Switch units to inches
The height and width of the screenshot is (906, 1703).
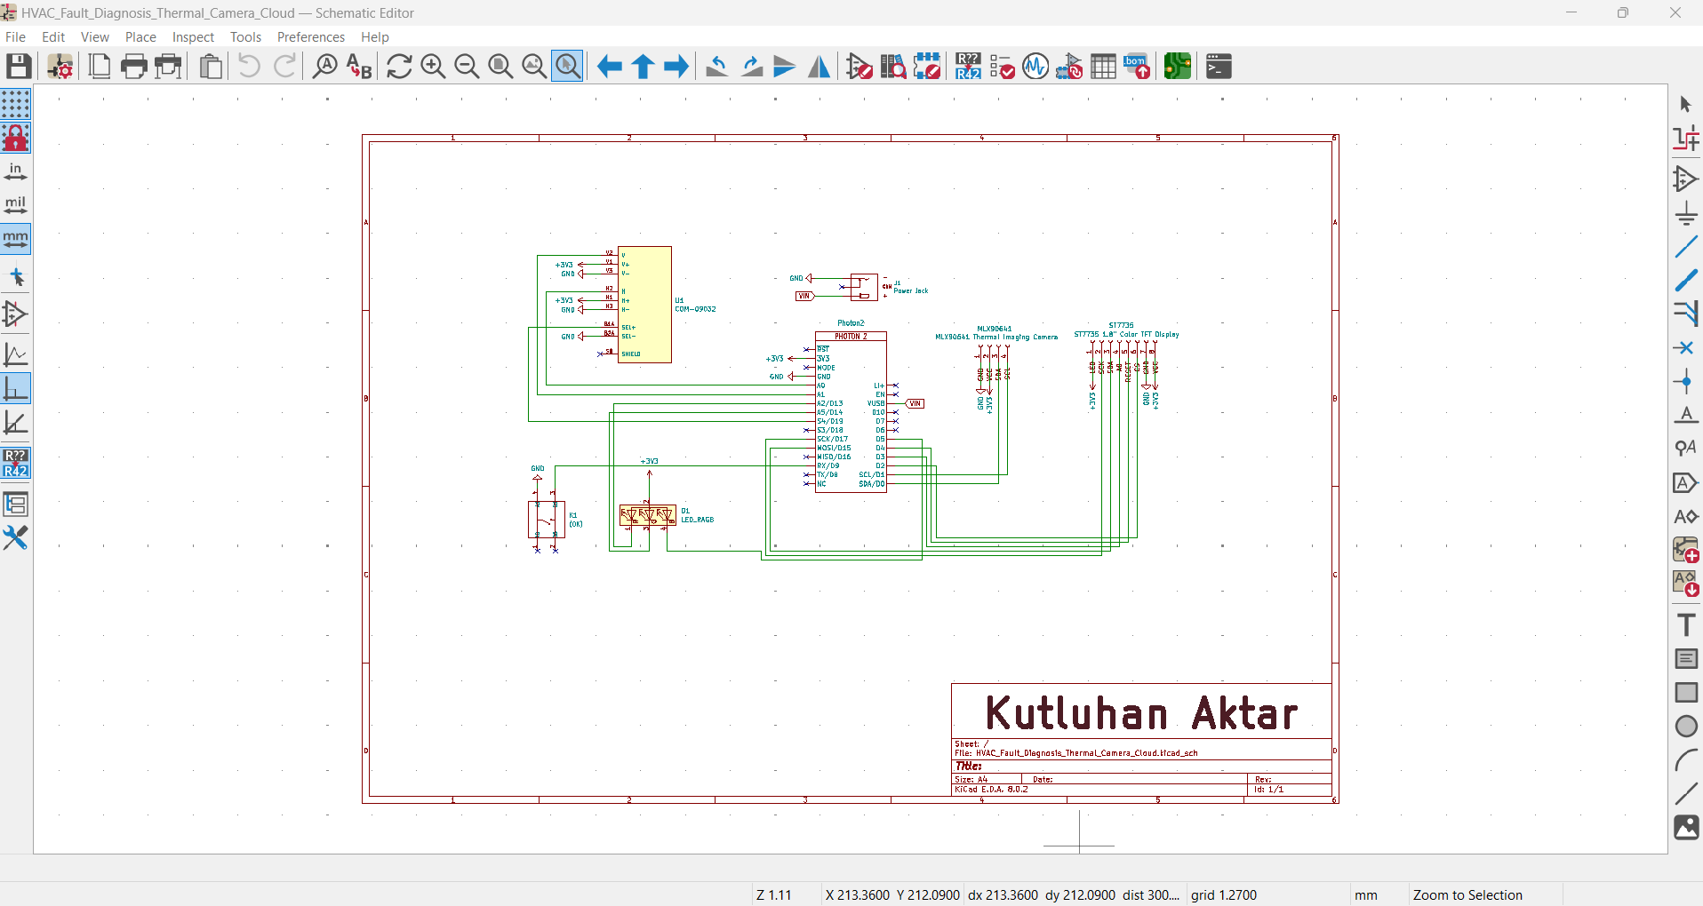16,171
